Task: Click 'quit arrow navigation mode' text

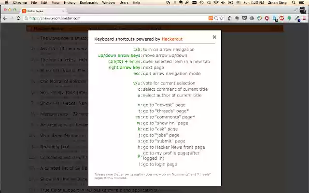Action: point(172,73)
